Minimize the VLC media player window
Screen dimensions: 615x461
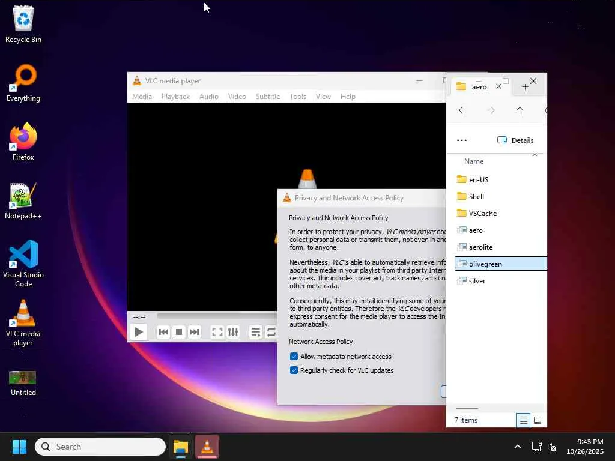click(x=419, y=81)
